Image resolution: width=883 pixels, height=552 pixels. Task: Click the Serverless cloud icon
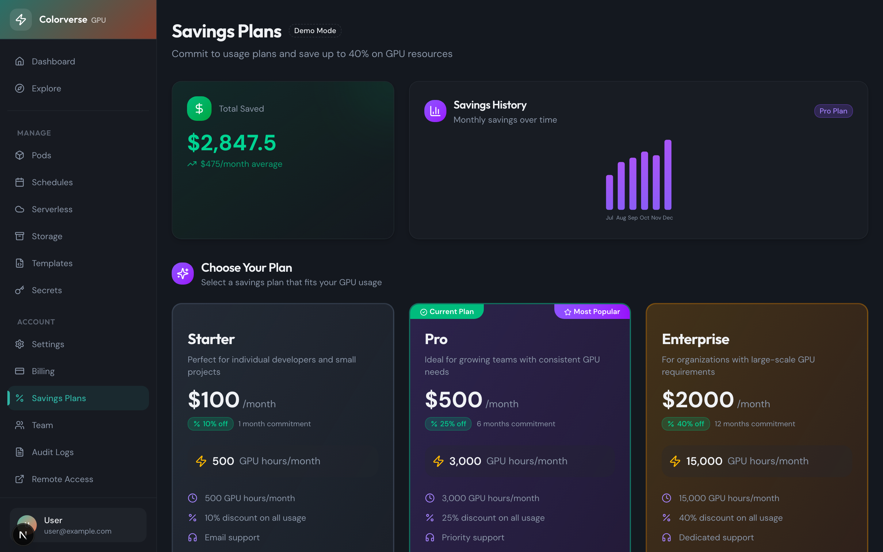coord(20,209)
